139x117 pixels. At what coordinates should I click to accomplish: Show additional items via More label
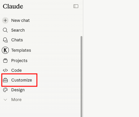[x=16, y=100]
